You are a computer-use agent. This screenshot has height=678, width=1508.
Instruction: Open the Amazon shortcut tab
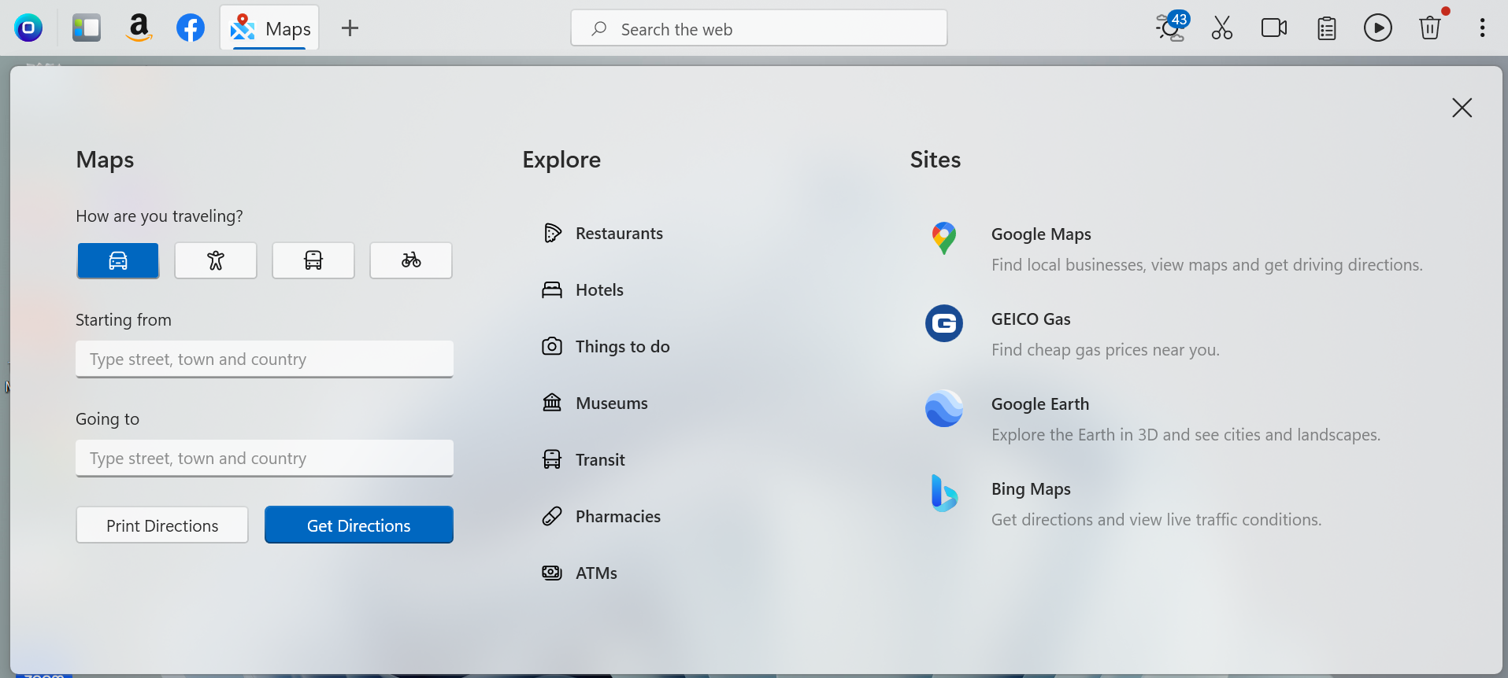pyautogui.click(x=139, y=28)
